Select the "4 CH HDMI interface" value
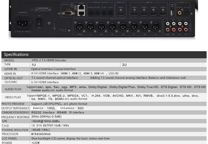The width and height of the screenshot is (208, 144). [45, 74]
